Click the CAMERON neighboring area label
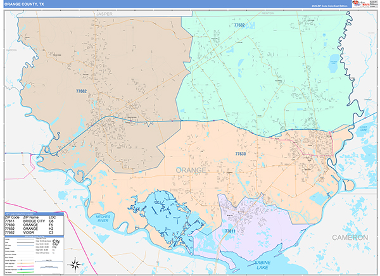 (350, 237)
